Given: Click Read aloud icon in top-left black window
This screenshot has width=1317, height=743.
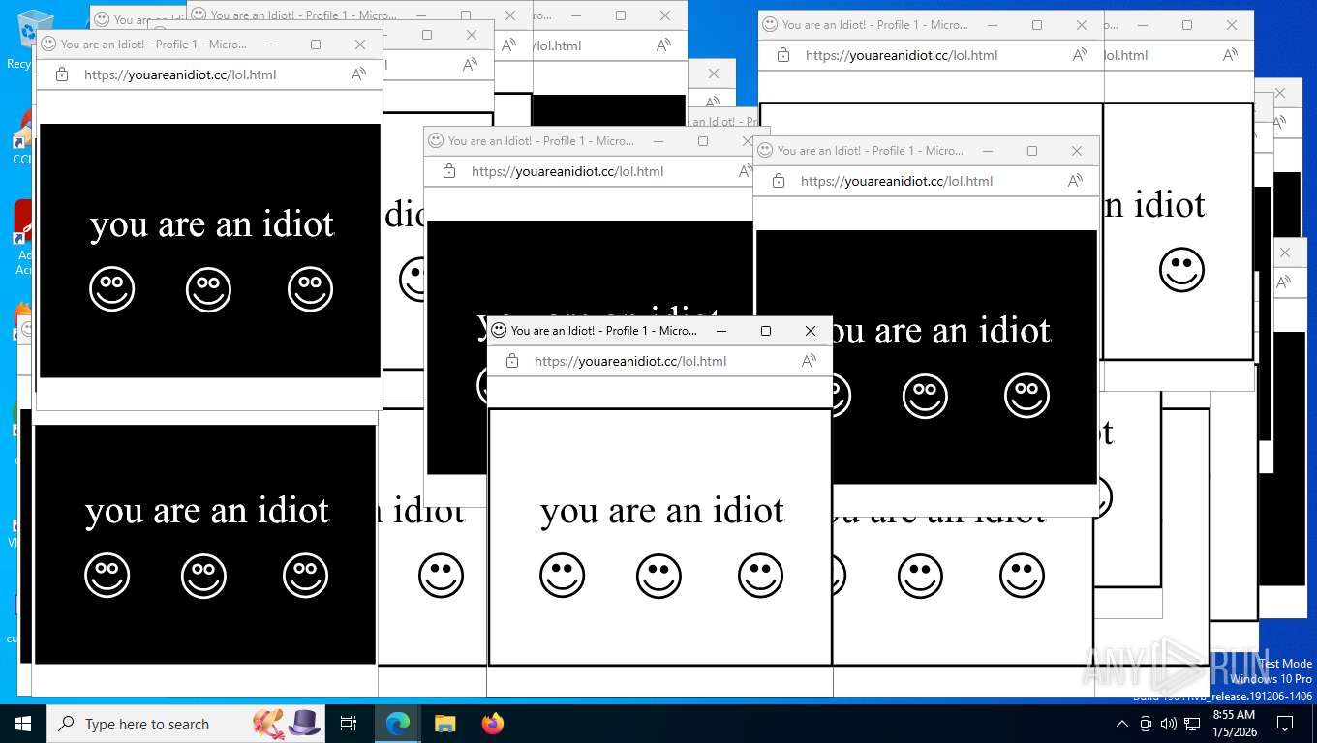Looking at the screenshot, I should (359, 74).
